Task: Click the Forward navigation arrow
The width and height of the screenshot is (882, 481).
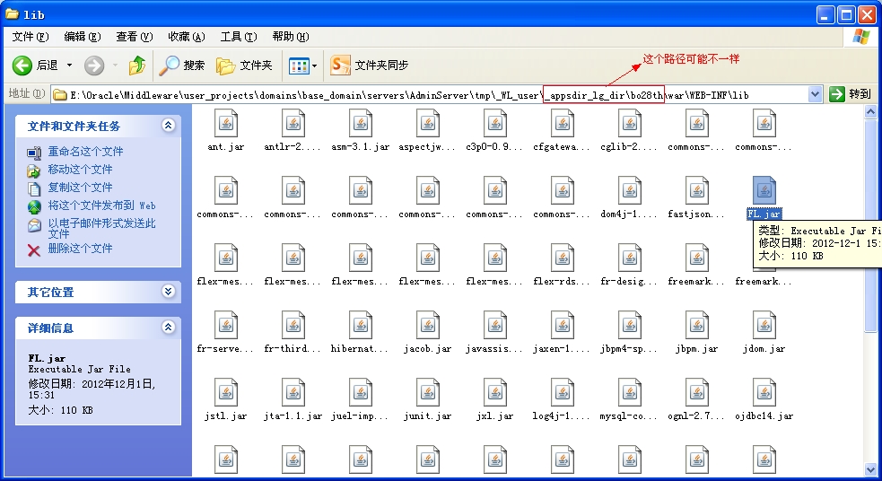Action: coord(94,66)
